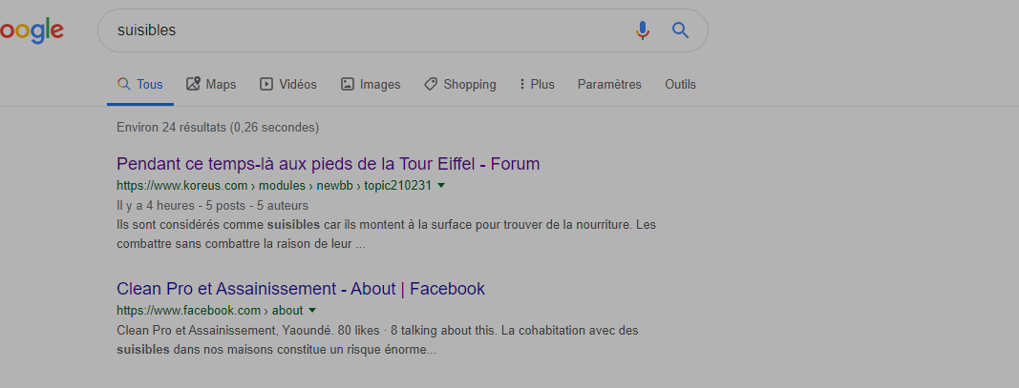Click the Google logo
This screenshot has width=1019, height=388.
click(32, 31)
